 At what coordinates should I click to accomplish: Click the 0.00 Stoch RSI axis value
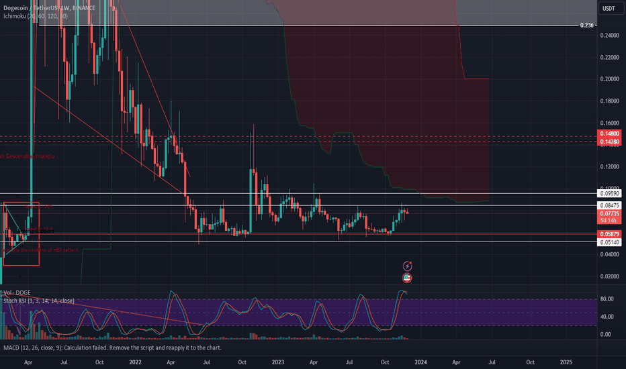pos(605,334)
